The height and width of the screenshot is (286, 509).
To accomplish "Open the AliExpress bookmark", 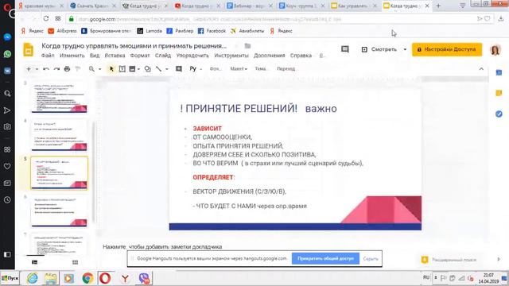I will point(62,31).
